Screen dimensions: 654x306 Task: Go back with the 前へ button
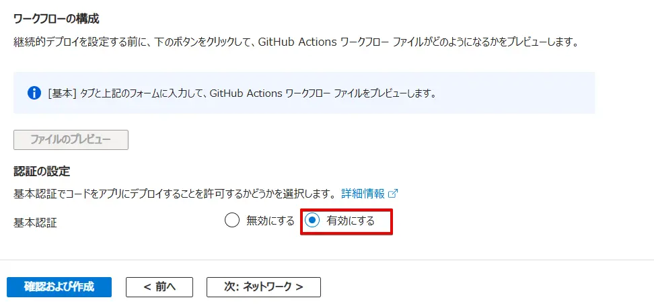click(x=159, y=287)
